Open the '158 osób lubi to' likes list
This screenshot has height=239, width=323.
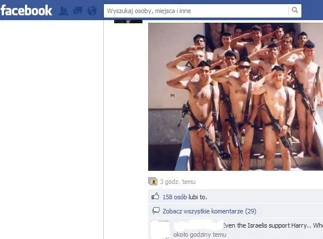(185, 197)
